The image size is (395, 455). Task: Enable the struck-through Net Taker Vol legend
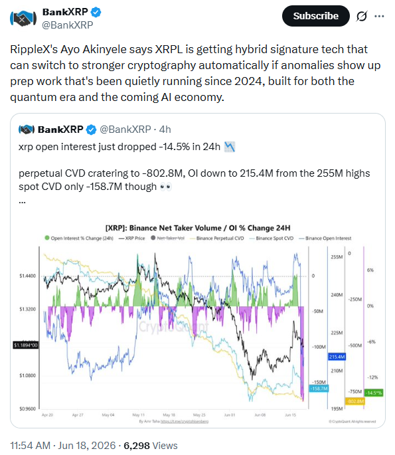point(168,238)
